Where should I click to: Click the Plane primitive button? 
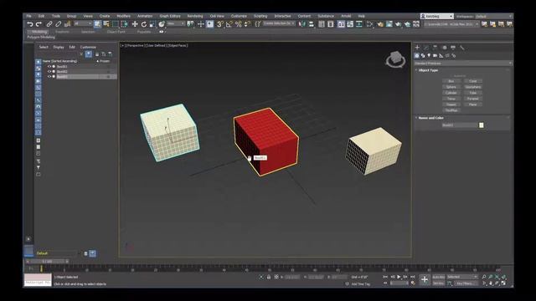pos(473,105)
